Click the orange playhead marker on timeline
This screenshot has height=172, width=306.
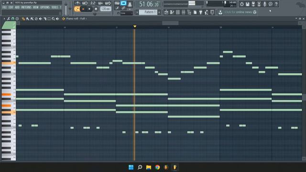pos(135,26)
